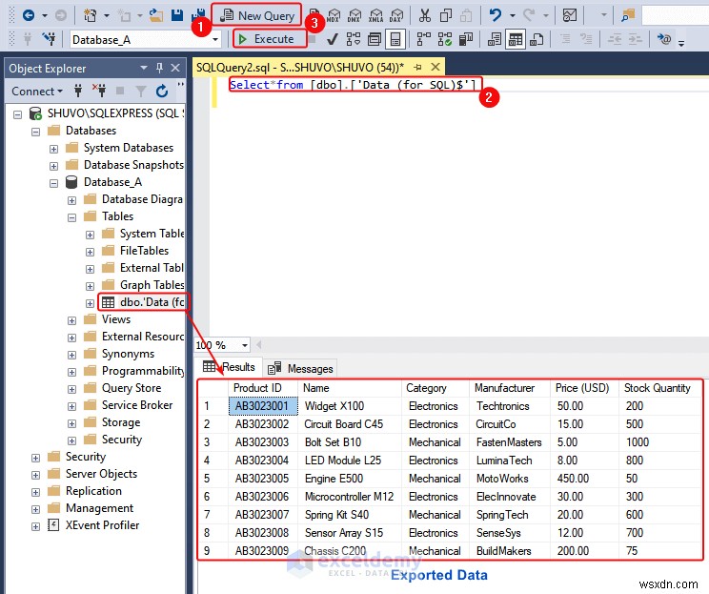Open the Specify Values for Template Parameters icon

coord(664,39)
